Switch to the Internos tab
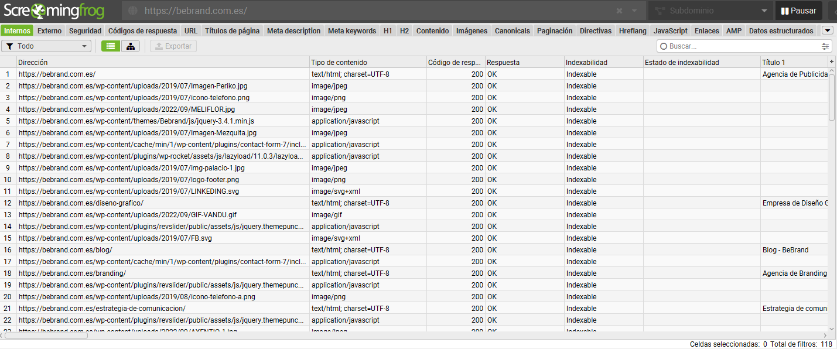Viewport: 837px width, 349px height. coord(17,31)
